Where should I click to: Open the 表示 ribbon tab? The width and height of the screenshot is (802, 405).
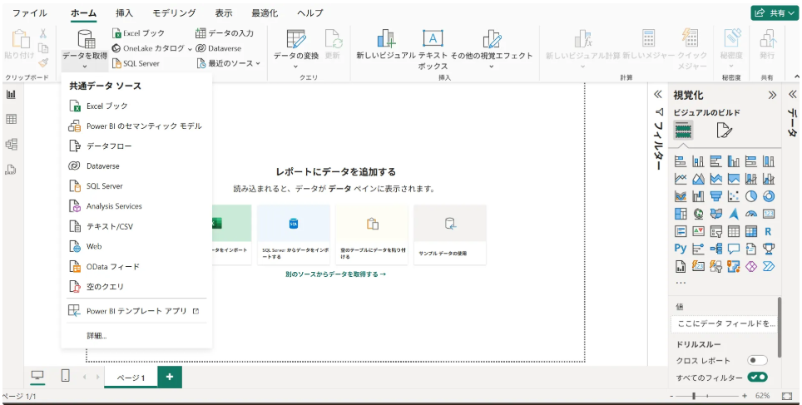click(x=224, y=13)
